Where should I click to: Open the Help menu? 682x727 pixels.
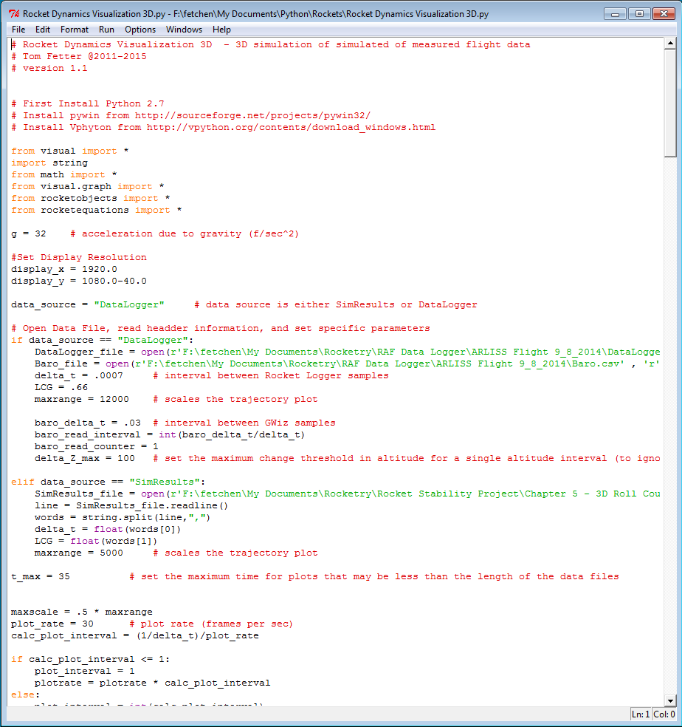pos(221,30)
